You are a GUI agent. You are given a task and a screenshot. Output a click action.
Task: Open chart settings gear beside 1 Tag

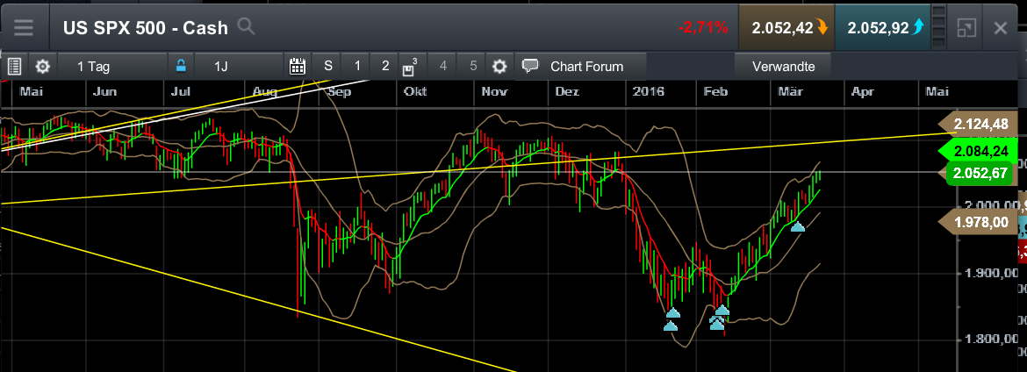43,66
